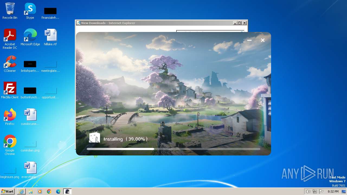
Task: Open the opportunit... desktop file
Action: [50, 93]
